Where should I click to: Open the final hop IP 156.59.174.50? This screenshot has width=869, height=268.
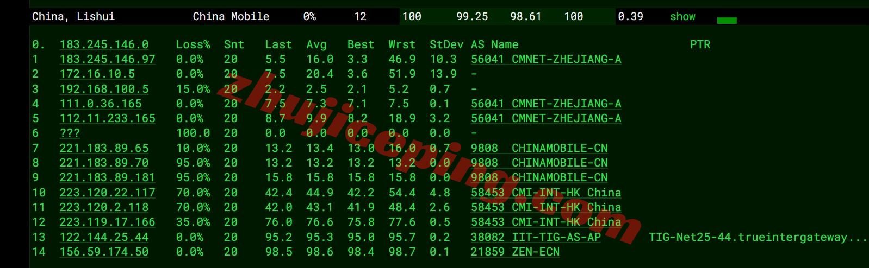pyautogui.click(x=104, y=252)
